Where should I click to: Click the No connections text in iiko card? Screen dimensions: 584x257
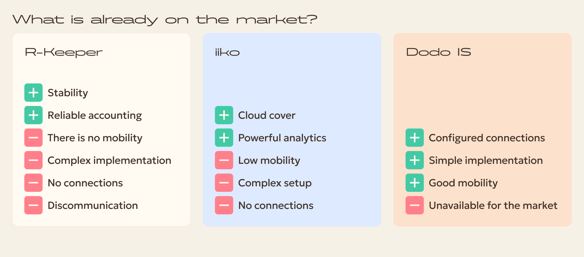[276, 206]
